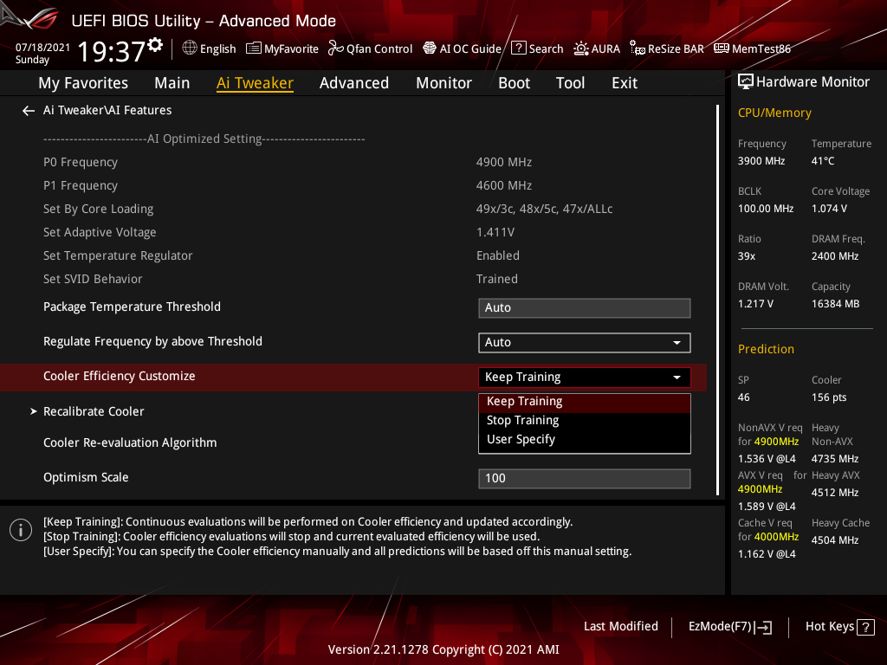This screenshot has width=887, height=665.
Task: Click the Last Modified button
Action: point(620,626)
